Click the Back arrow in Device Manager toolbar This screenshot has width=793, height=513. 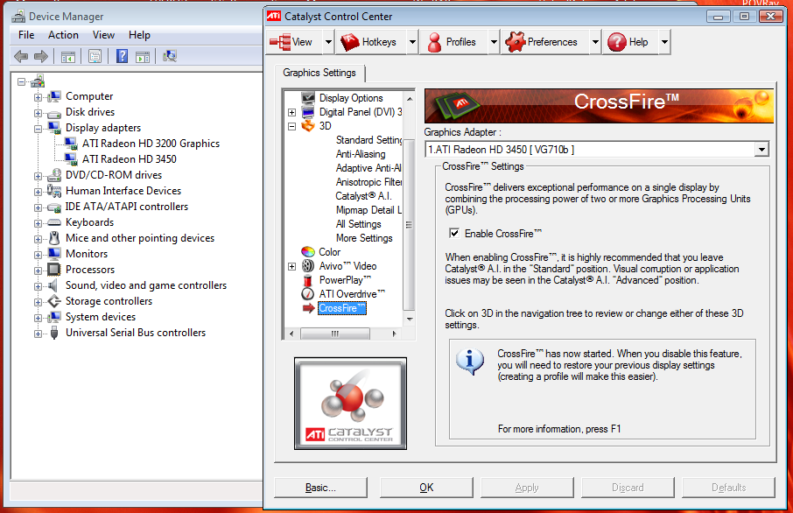click(x=21, y=56)
